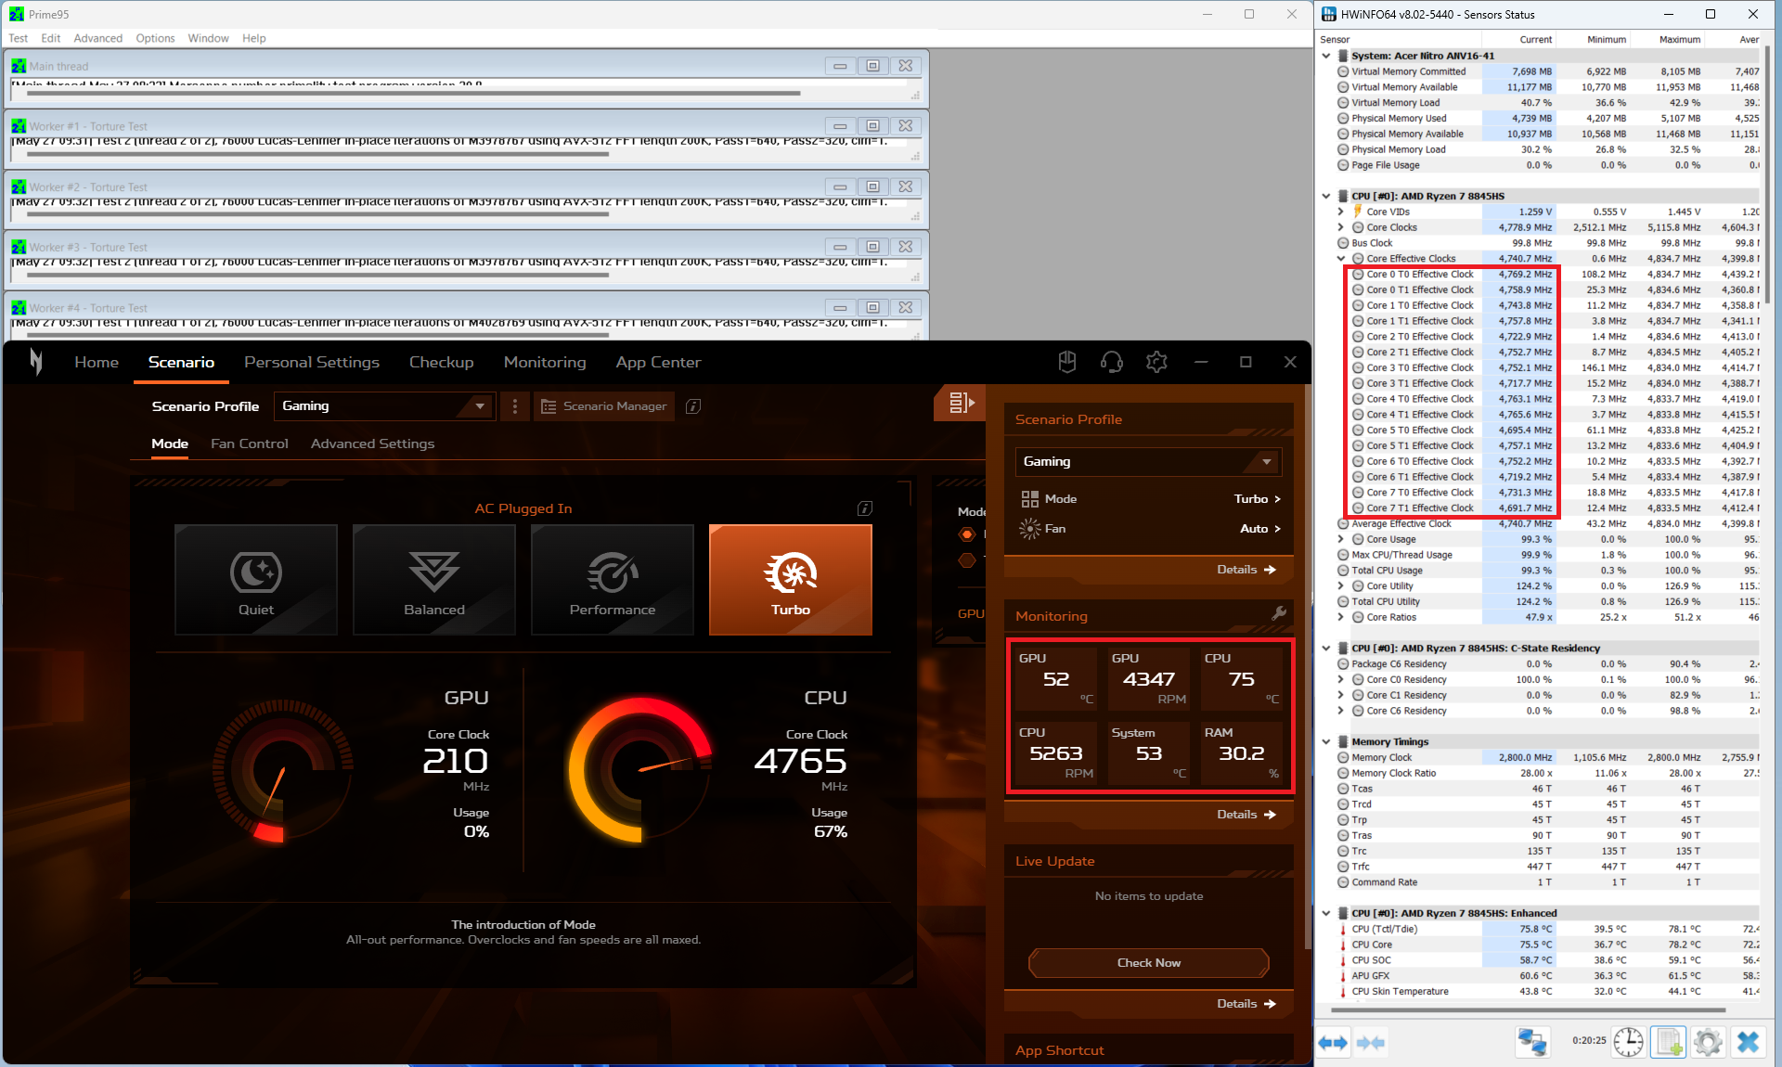Open Gaming dropdown in right Scenario Profile panel

[1149, 461]
